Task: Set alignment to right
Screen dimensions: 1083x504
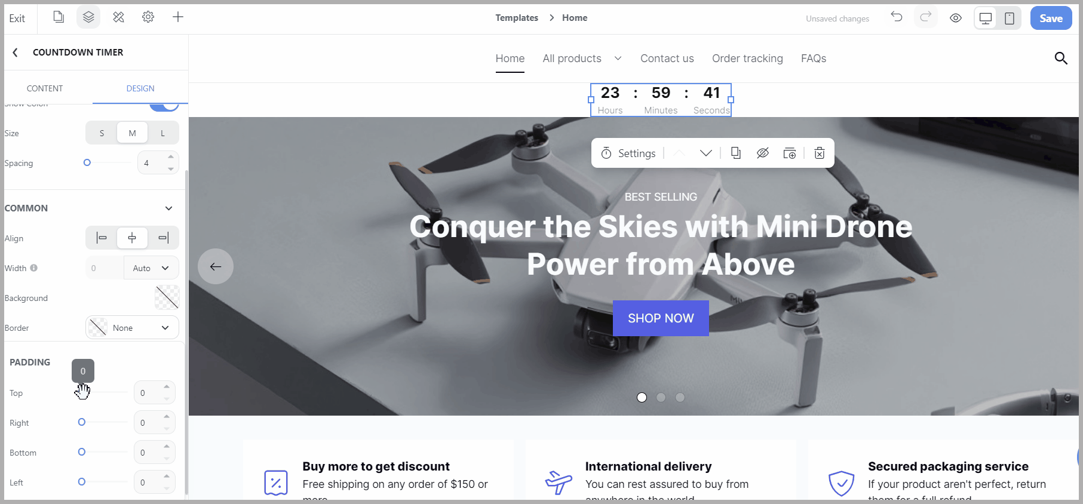Action: click(163, 238)
